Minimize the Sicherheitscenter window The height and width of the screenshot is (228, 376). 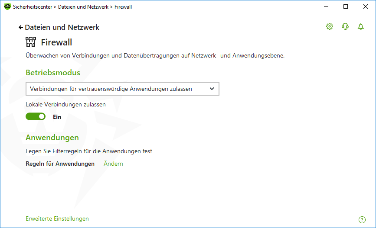(x=326, y=6)
